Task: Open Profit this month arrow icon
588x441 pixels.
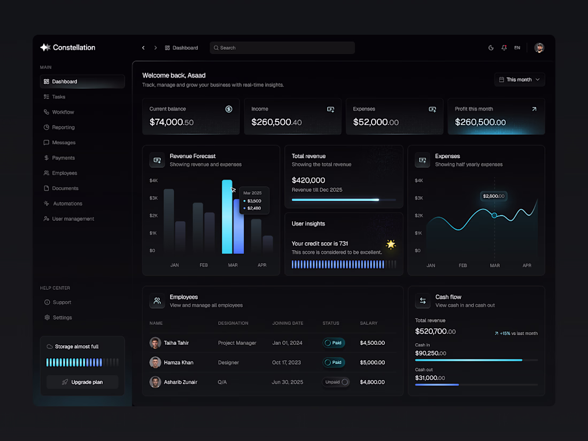Action: pos(534,109)
